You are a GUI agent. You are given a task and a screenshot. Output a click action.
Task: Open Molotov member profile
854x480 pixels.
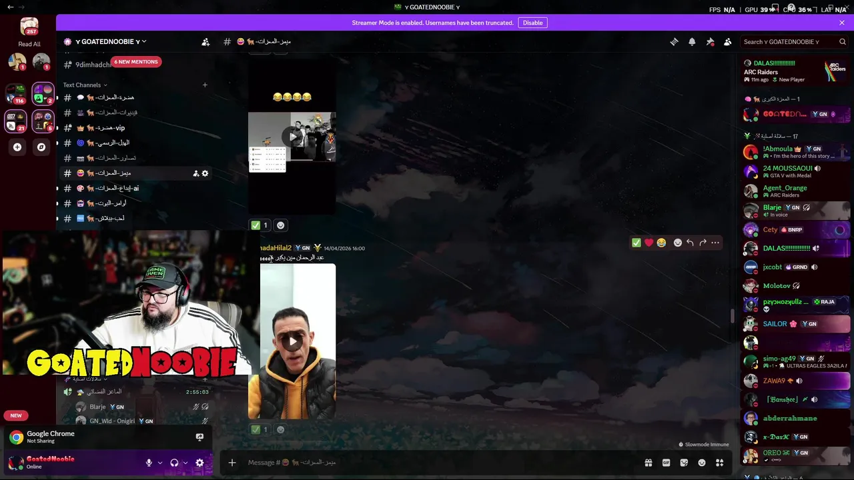tap(796, 286)
